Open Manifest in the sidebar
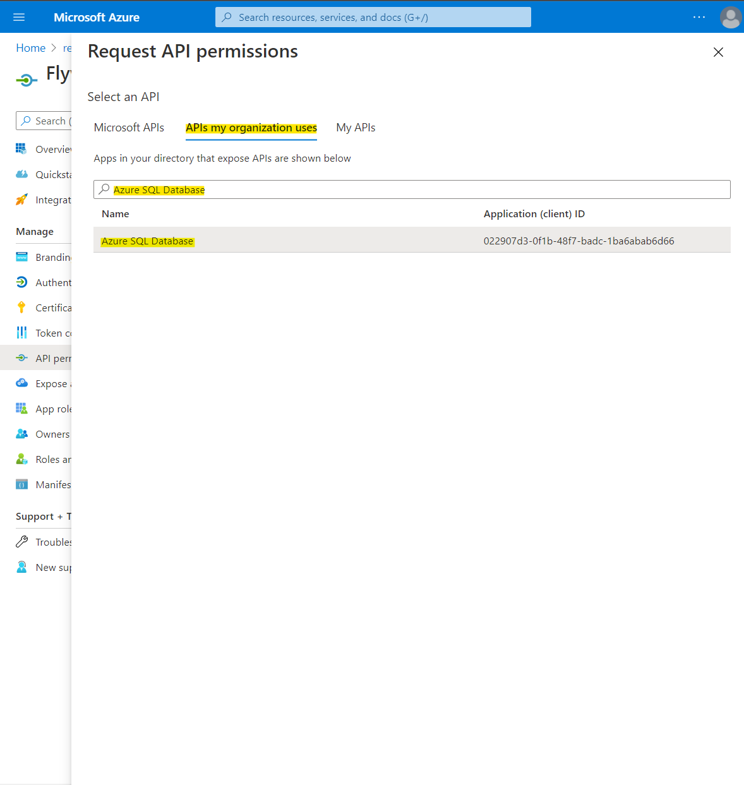 pos(52,485)
